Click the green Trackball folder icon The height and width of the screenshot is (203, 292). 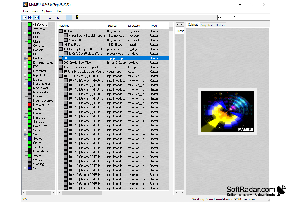pos(30,147)
